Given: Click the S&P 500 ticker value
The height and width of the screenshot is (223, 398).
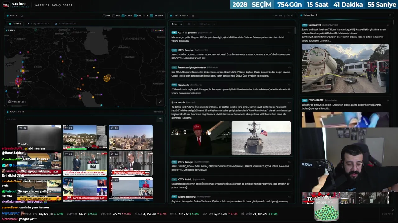Looking at the screenshot, I should (x=220, y=214).
